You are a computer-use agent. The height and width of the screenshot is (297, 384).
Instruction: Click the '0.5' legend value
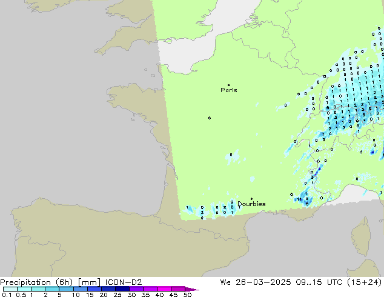[x=21, y=295]
